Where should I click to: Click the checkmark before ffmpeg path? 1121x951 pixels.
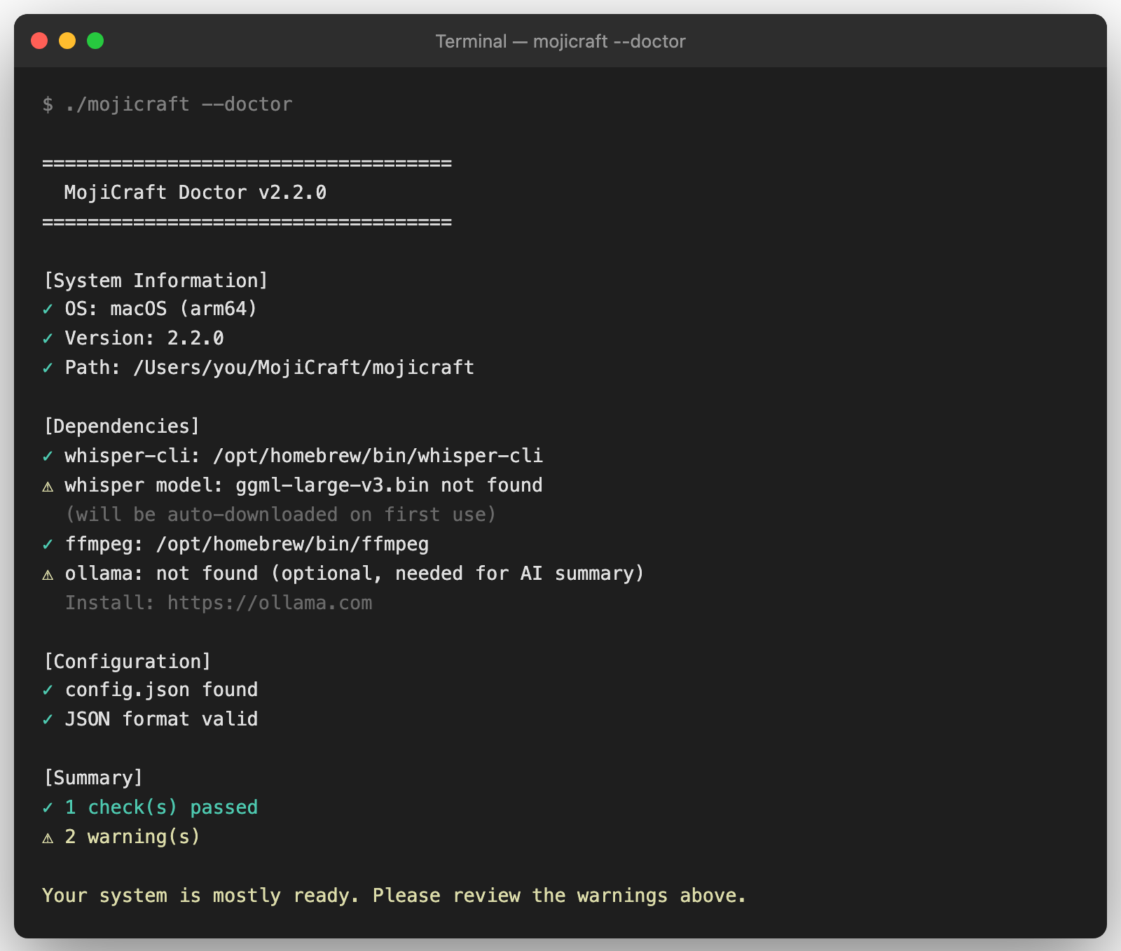pyautogui.click(x=48, y=544)
